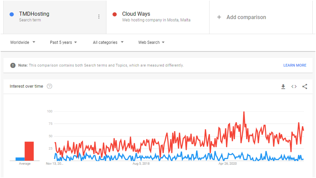Open the Web Search type dropdown
The image size is (316, 178).
tap(151, 42)
